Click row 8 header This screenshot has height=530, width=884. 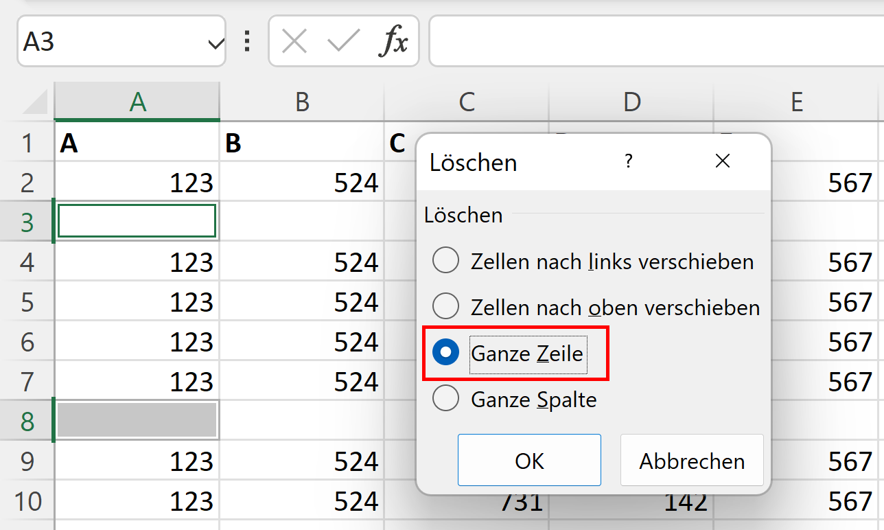click(27, 422)
